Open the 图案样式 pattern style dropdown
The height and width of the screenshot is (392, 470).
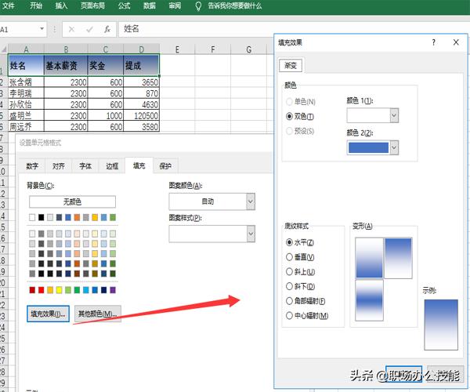[x=251, y=234]
